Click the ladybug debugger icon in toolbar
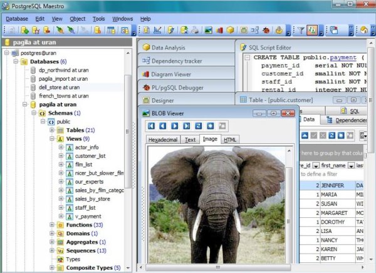Screen dimensions: 376x273 266,30
